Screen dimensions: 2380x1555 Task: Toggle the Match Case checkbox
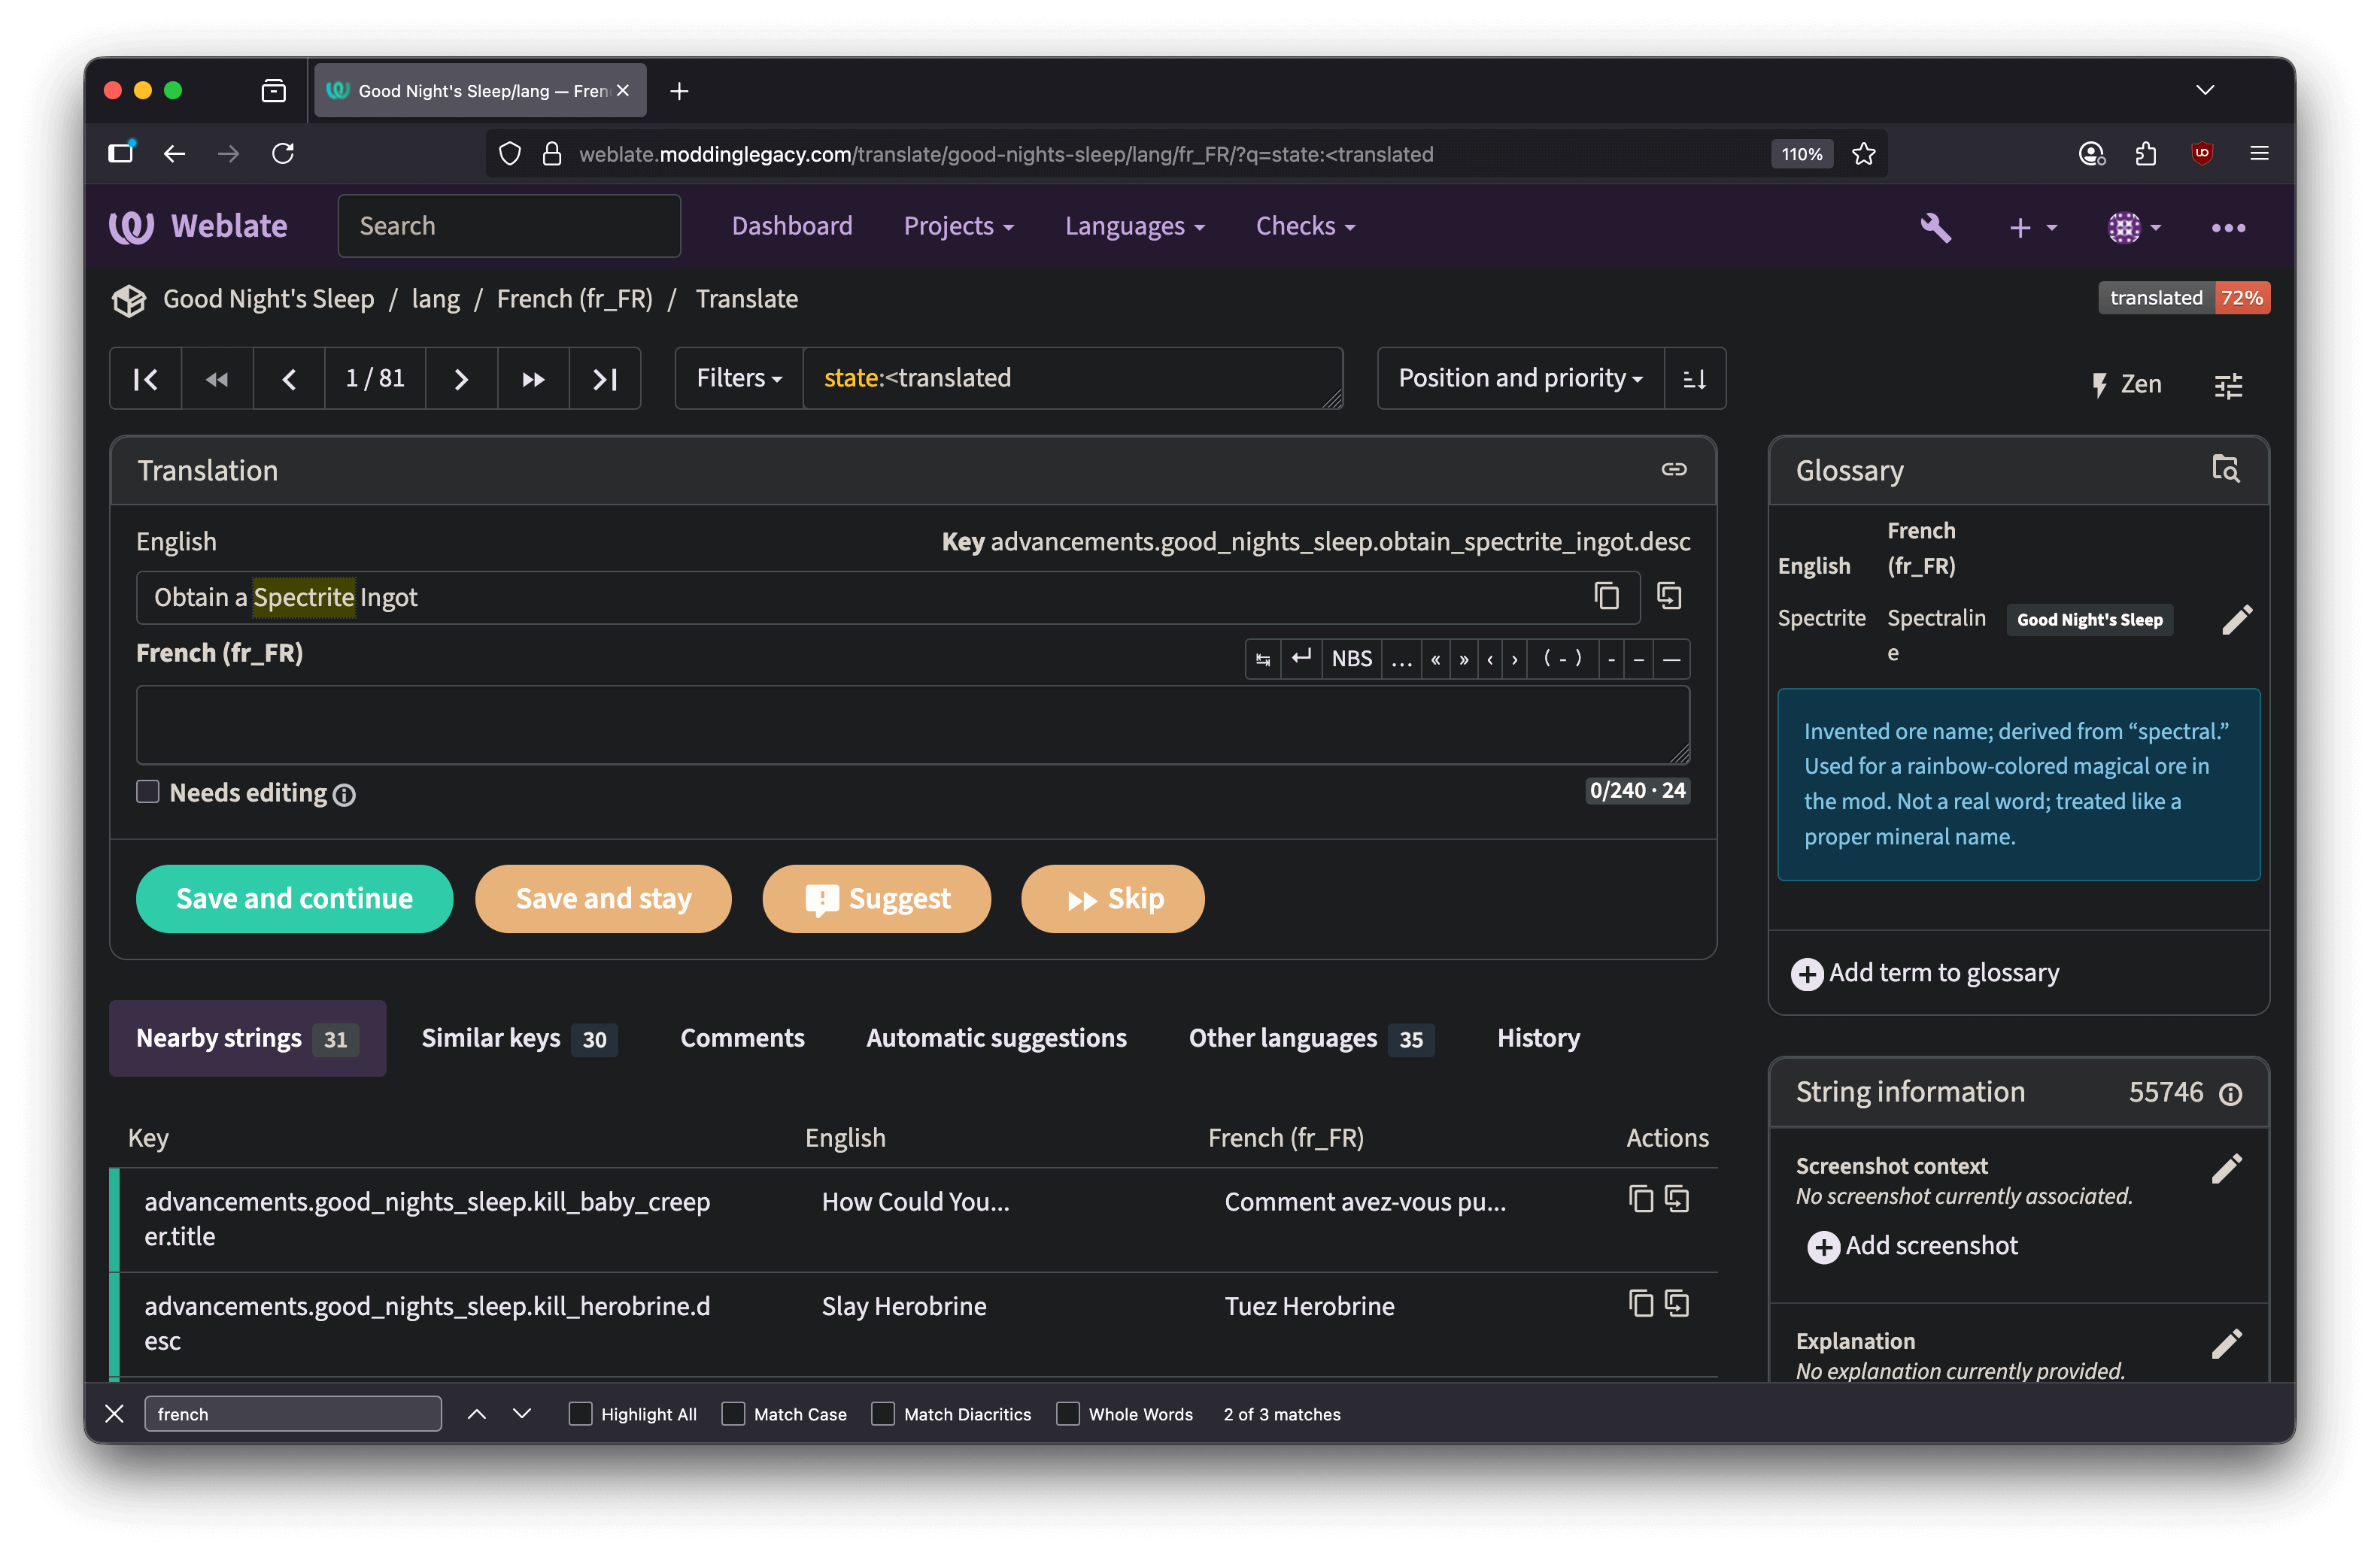point(733,1414)
